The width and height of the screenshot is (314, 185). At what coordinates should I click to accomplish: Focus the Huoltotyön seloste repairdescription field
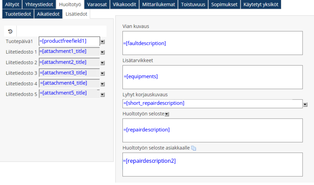point(212,130)
